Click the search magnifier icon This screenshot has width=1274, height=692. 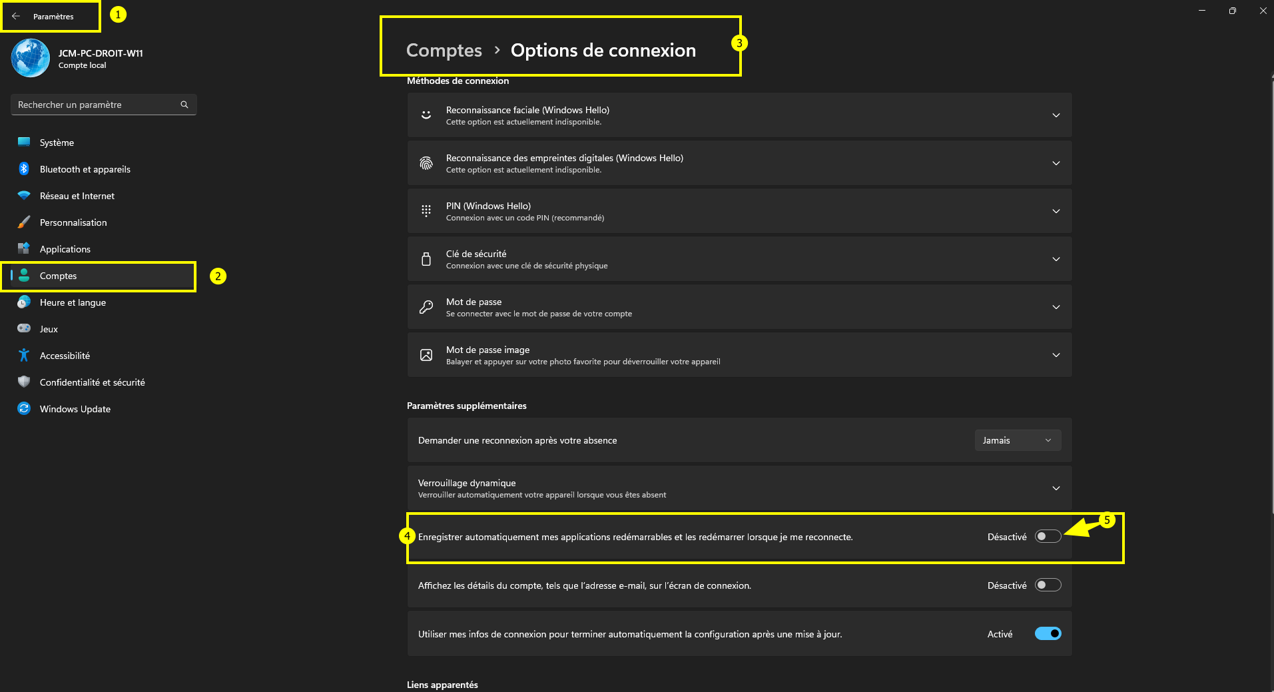tap(184, 105)
